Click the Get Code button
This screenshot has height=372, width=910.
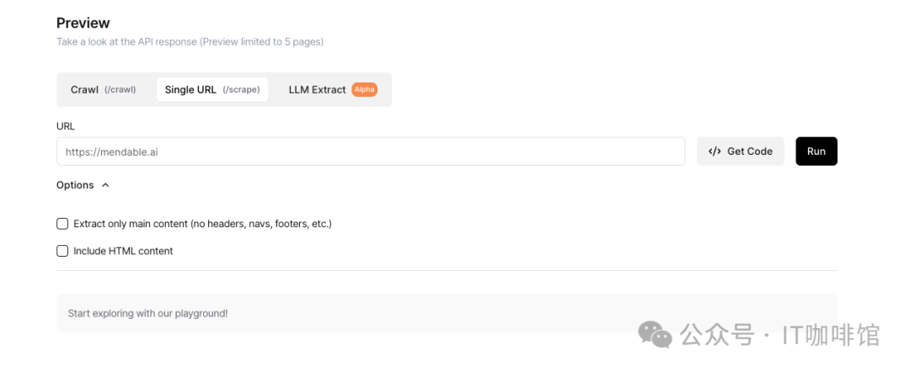point(740,151)
